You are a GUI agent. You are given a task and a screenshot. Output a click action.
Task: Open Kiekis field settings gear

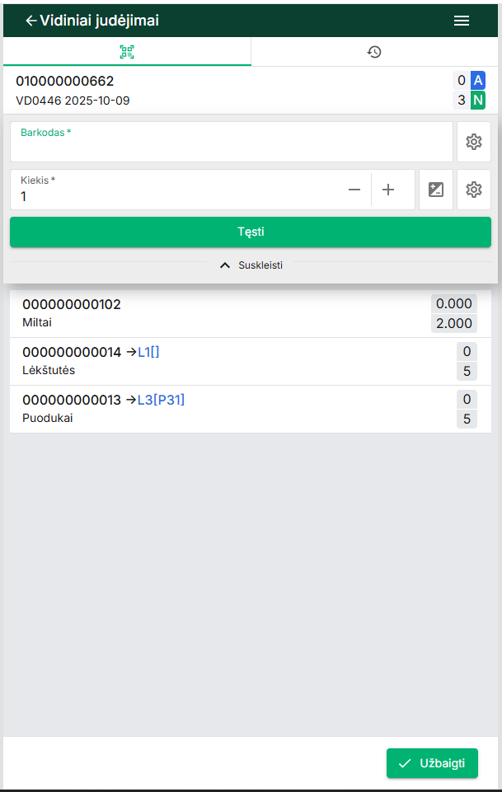pyautogui.click(x=473, y=190)
